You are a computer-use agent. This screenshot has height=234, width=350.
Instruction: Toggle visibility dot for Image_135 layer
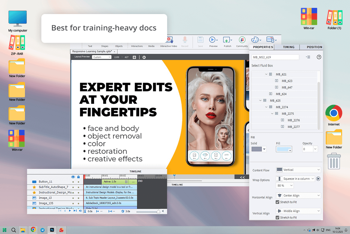pos(73,204)
